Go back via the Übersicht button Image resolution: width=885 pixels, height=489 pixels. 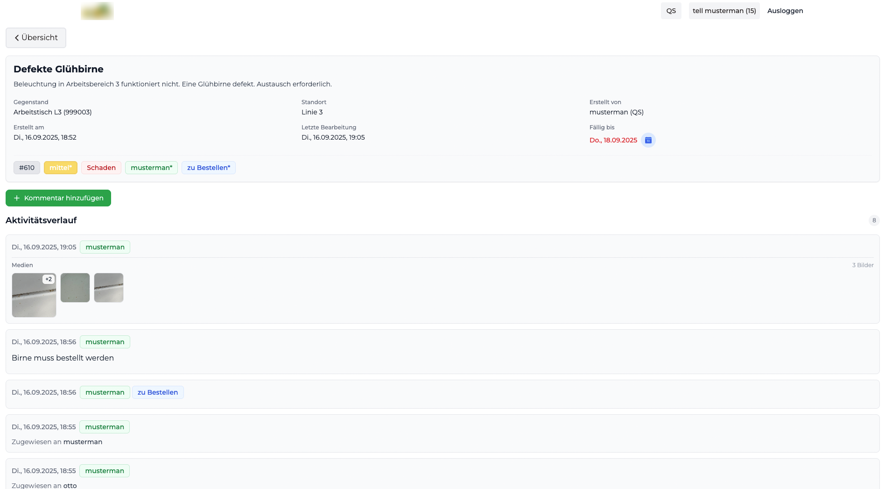(36, 38)
